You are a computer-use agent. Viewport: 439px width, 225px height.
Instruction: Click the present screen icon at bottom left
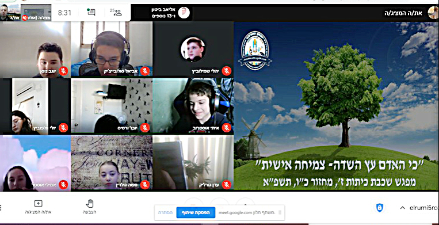38,204
